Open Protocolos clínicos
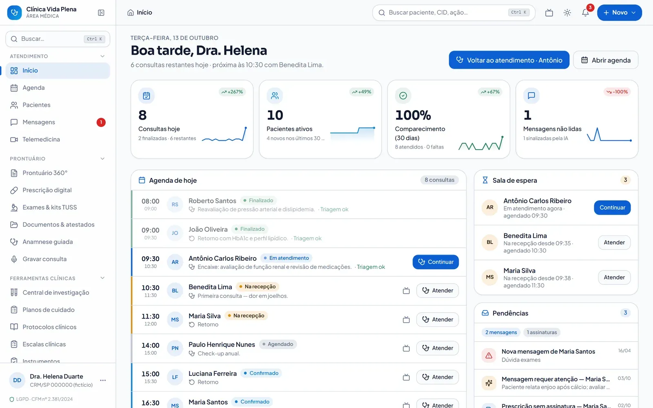 tap(58, 327)
